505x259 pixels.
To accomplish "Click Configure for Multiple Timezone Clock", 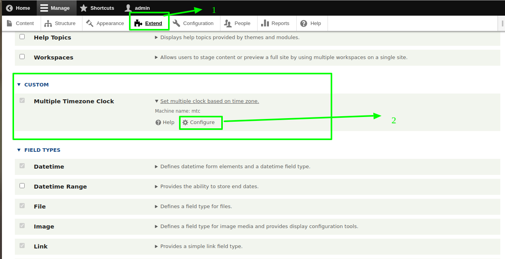I will [x=202, y=122].
